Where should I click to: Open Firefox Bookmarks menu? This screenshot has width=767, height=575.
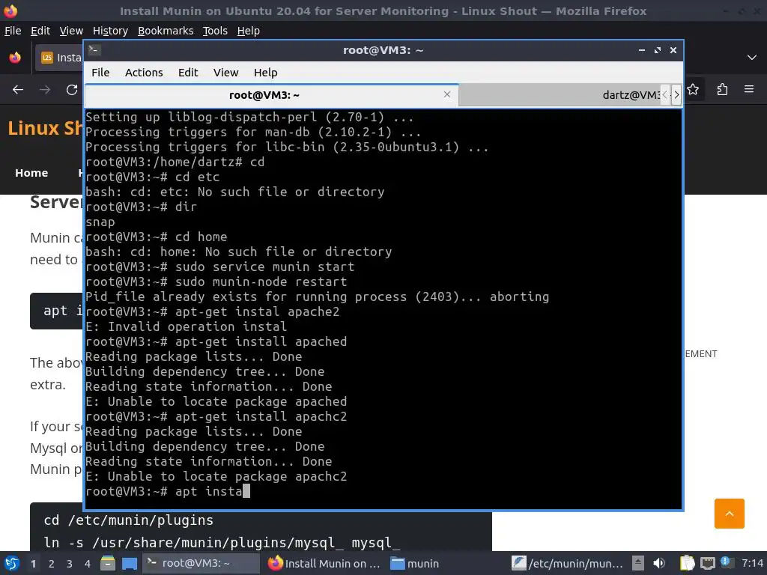click(166, 31)
